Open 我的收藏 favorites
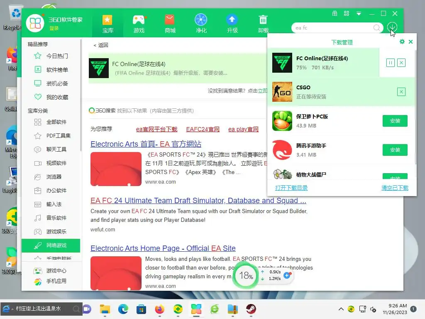425x319 pixels. coord(57,97)
